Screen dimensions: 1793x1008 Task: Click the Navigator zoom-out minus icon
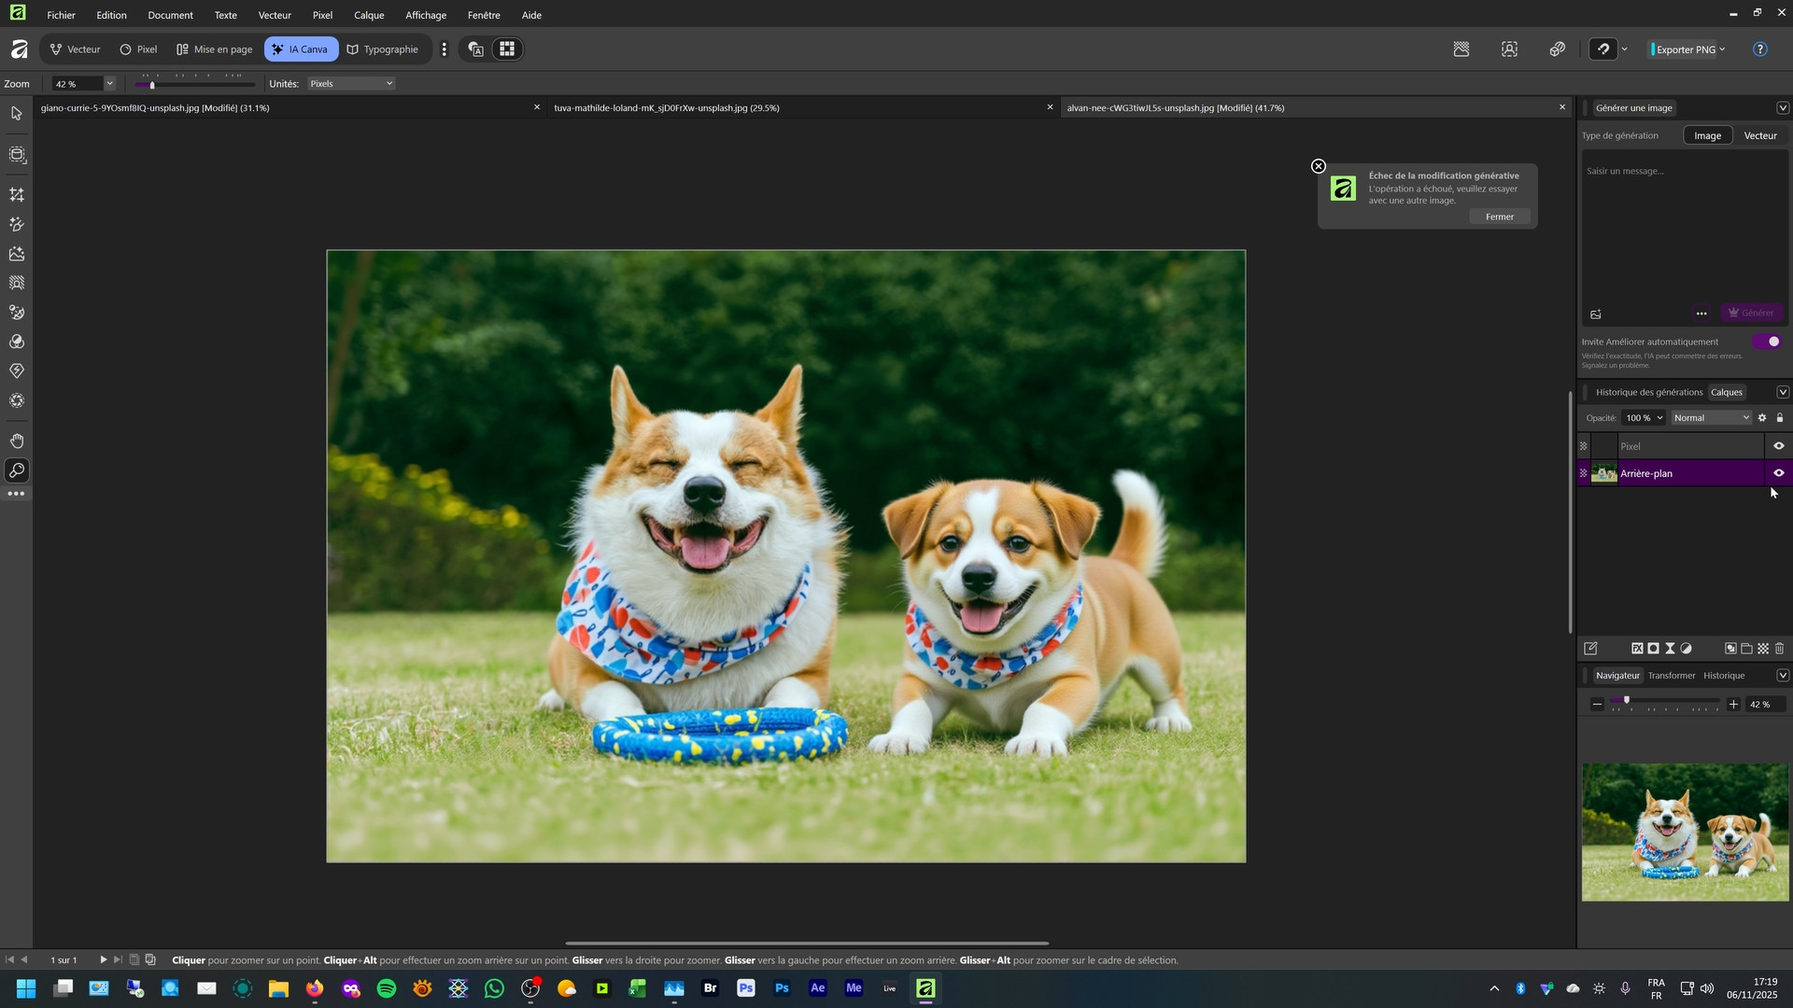(1597, 705)
